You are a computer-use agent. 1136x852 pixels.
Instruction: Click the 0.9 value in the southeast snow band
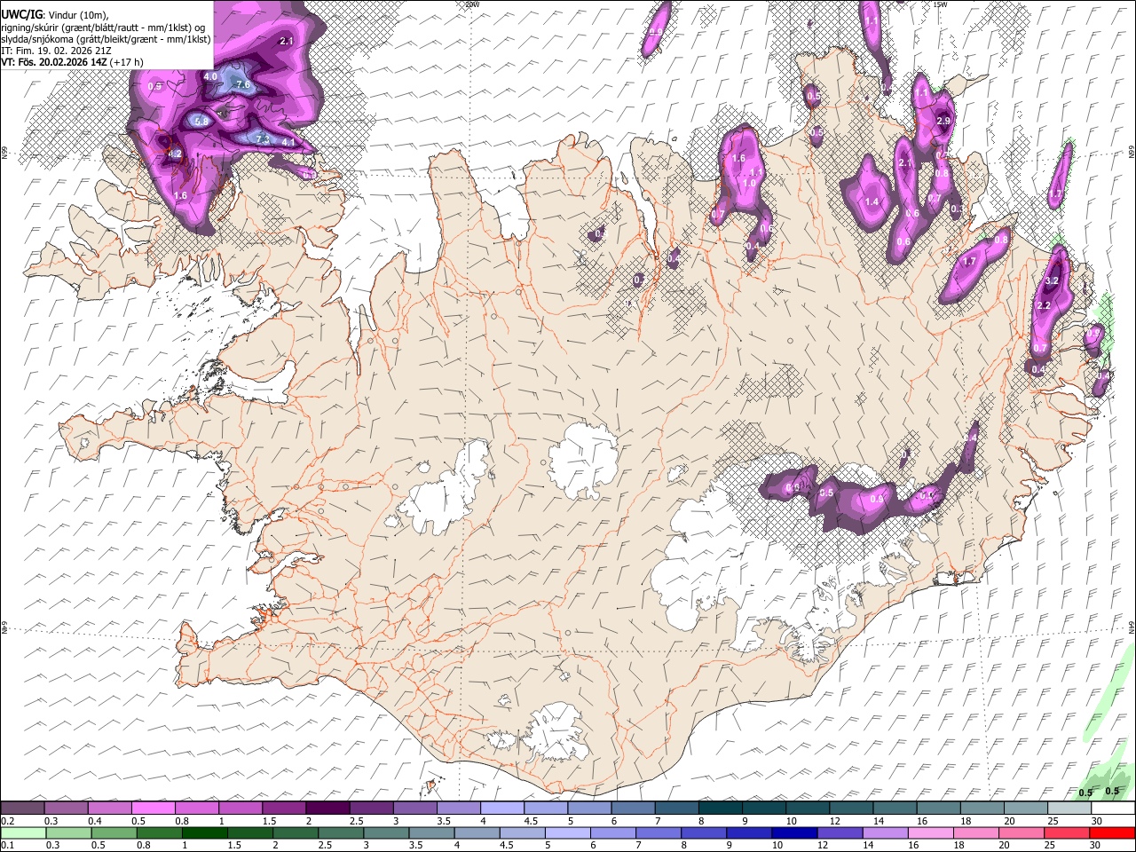click(x=877, y=500)
